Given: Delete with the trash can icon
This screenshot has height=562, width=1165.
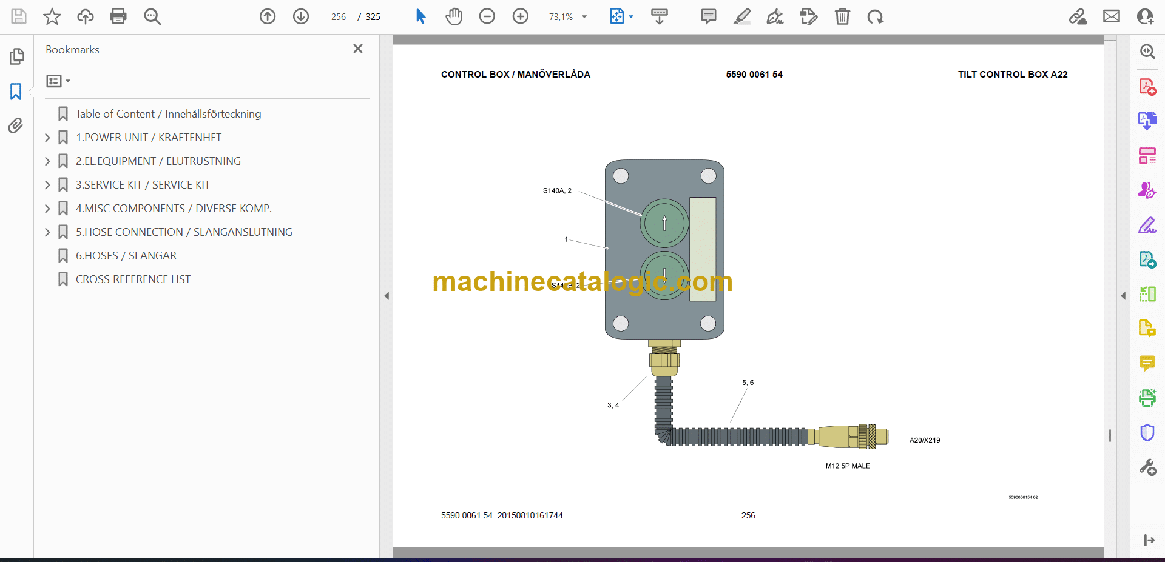Looking at the screenshot, I should (x=842, y=16).
